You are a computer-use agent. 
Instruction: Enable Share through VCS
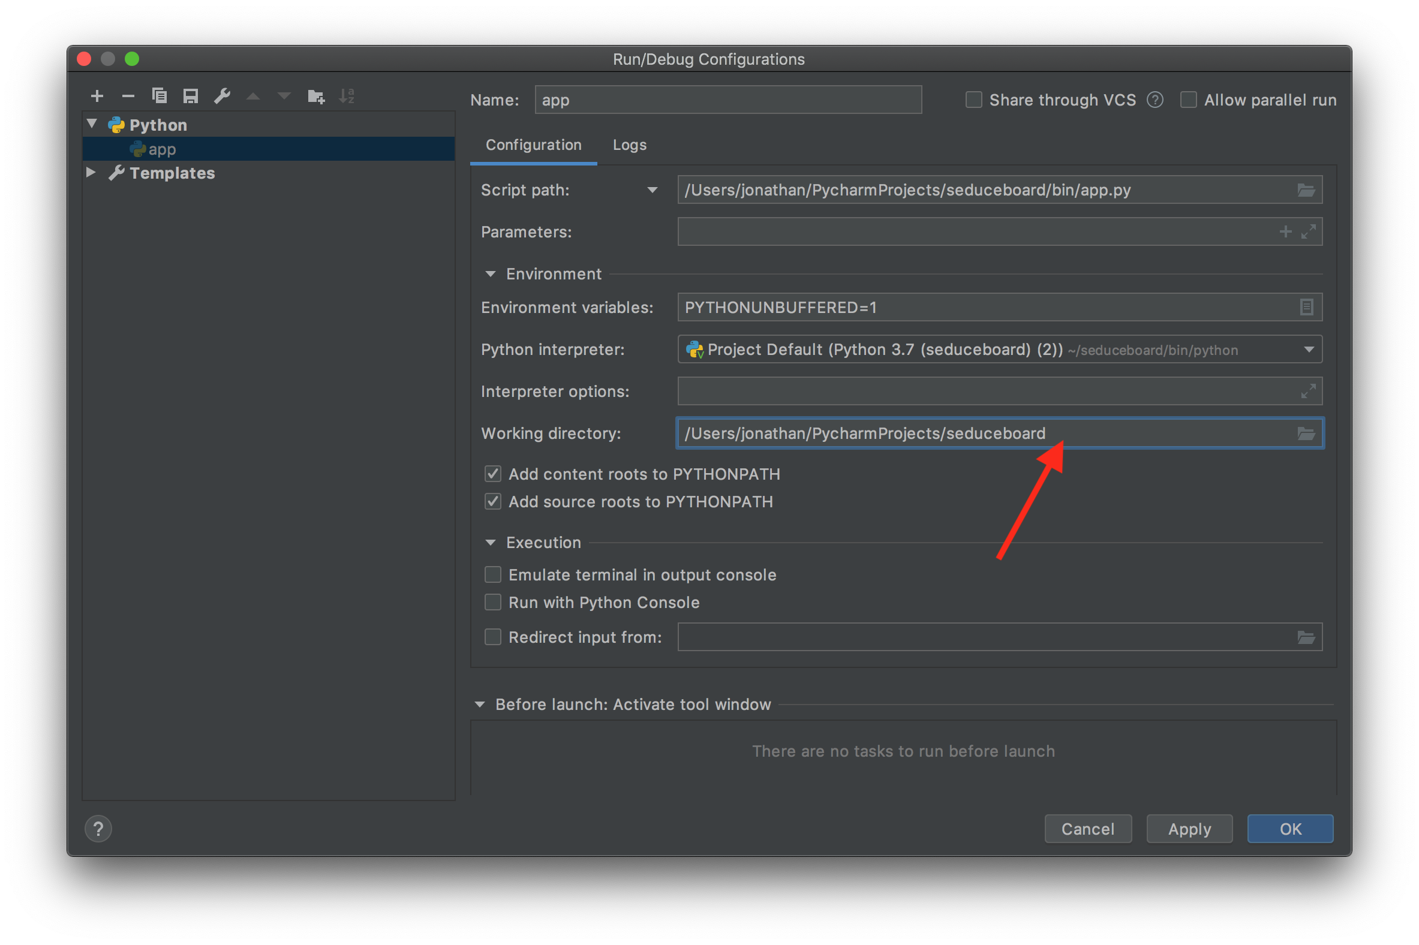(973, 100)
